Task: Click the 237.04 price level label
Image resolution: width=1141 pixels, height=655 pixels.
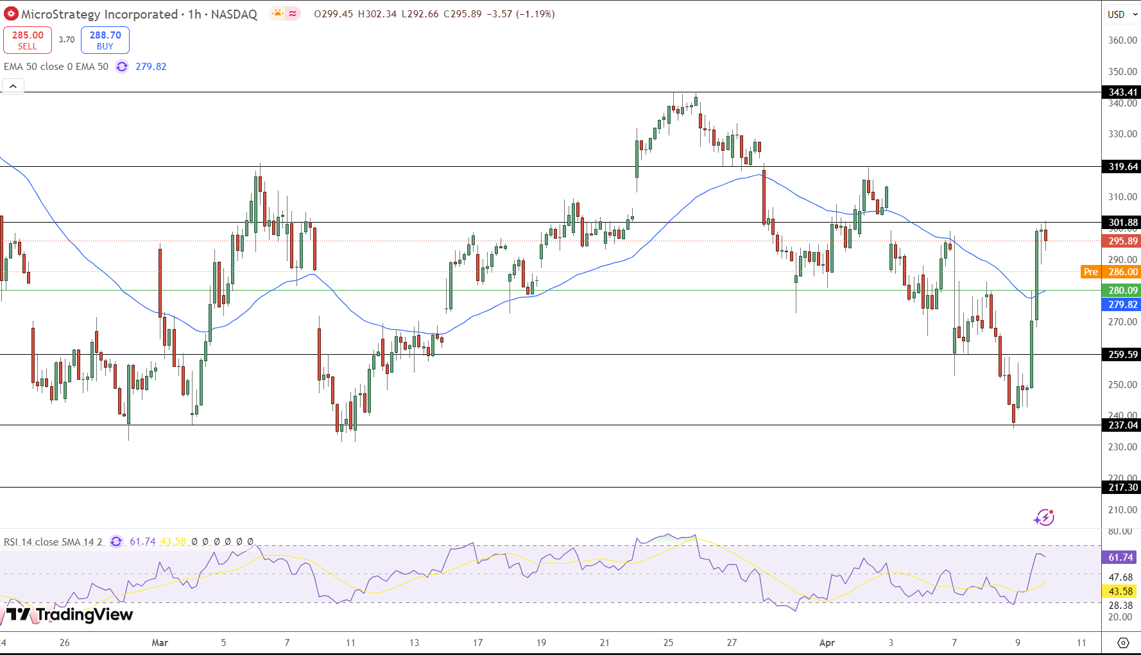Action: [x=1121, y=425]
